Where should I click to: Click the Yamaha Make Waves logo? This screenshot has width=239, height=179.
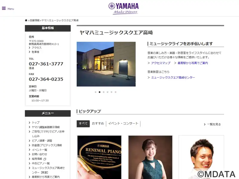point(123,9)
